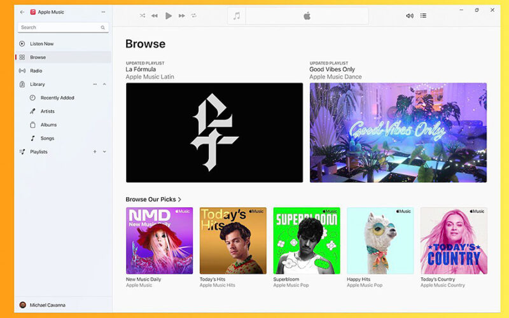The image size is (509, 318).
Task: Click the Today's Country title text
Action: tap(438, 279)
